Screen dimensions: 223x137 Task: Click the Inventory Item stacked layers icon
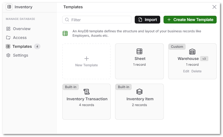point(139,92)
